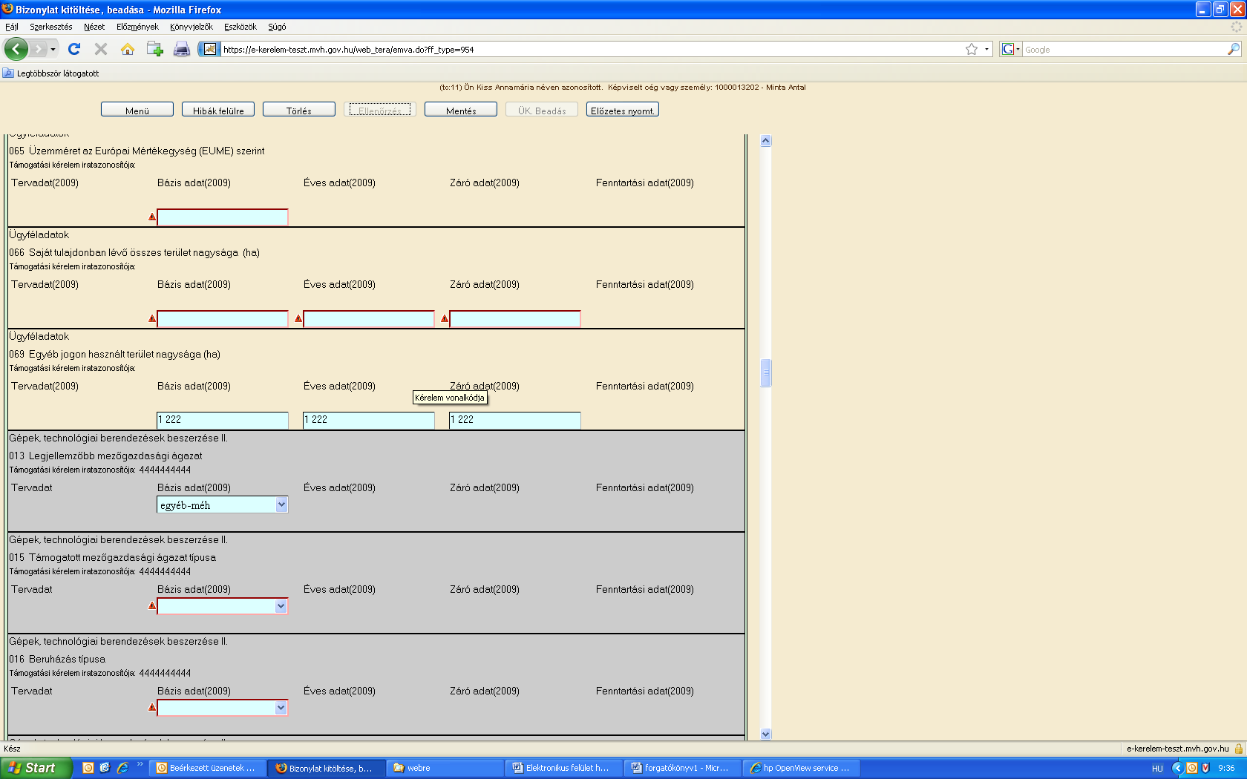Click the warning icon at 016 Beruházás típusa
Viewport: 1247px width, 779px height.
pos(152,708)
